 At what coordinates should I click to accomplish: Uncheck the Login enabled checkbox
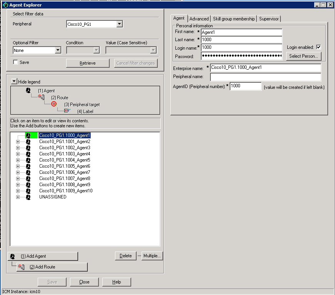(x=318, y=47)
